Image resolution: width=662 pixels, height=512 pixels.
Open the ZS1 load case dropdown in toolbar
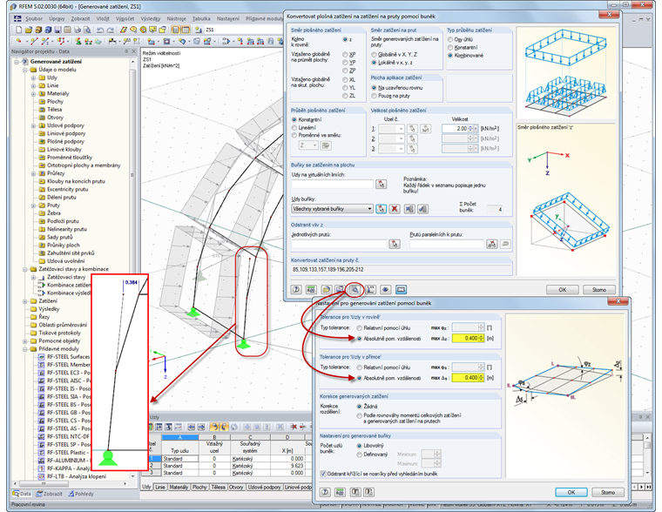click(242, 30)
